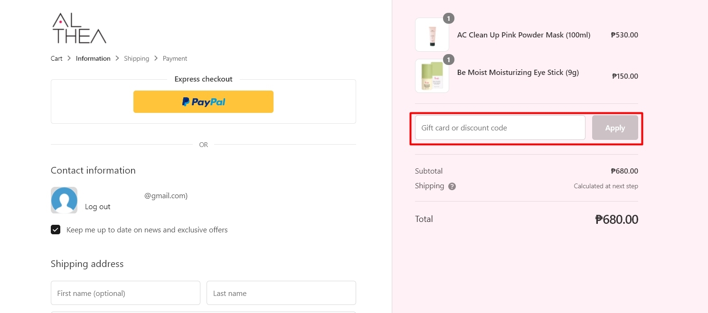Click the profile avatar image
This screenshot has width=708, height=313.
click(x=64, y=200)
